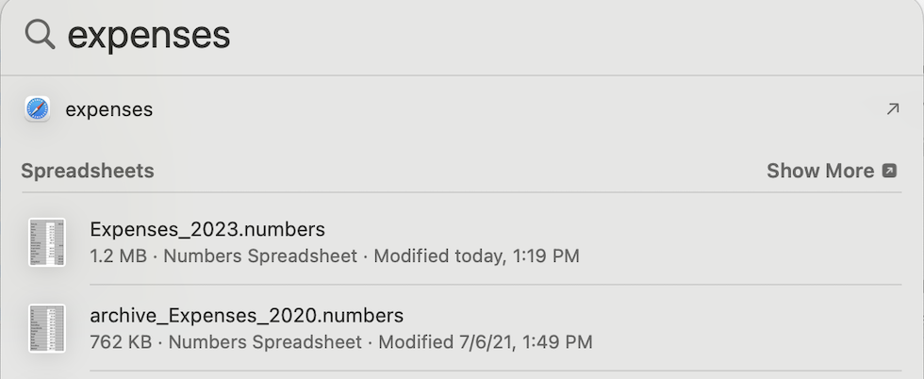Image resolution: width=924 pixels, height=379 pixels.
Task: Click the 1.2 MB file size text
Action: 118,255
